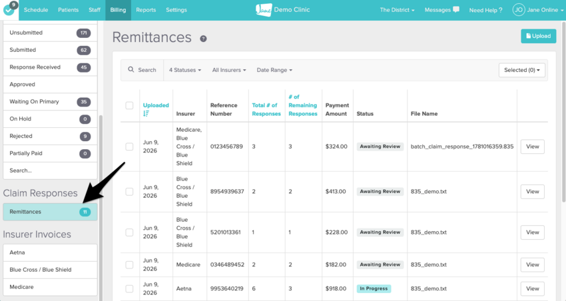566x301 pixels.
Task: Open the Staff tab
Action: coord(95,10)
